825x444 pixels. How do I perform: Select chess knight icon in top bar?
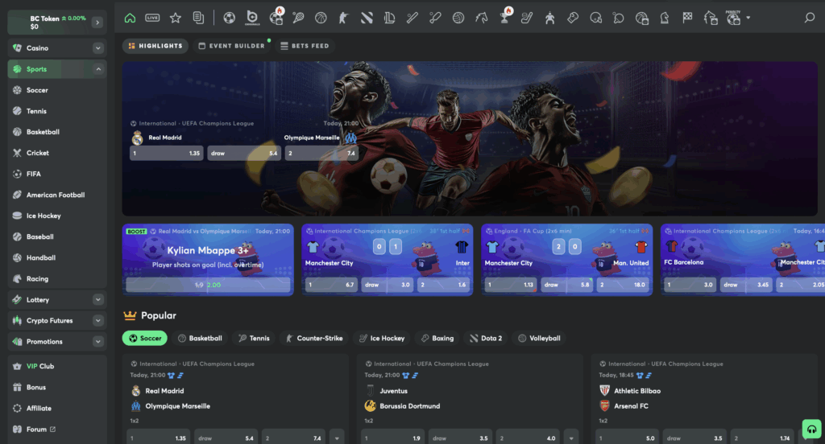(665, 18)
